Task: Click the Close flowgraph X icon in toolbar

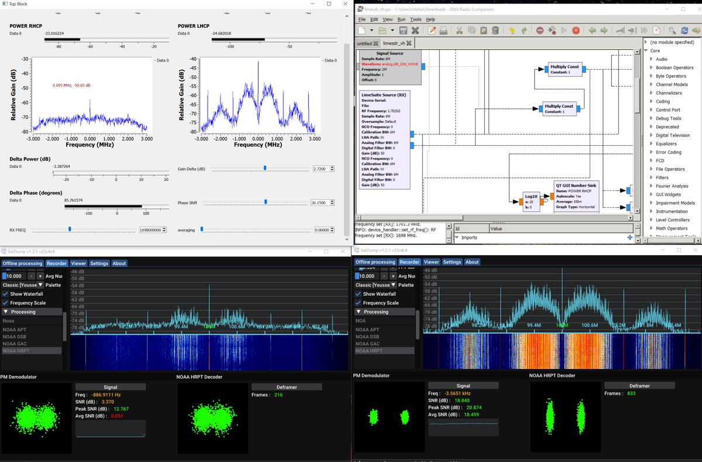Action: tap(415, 30)
